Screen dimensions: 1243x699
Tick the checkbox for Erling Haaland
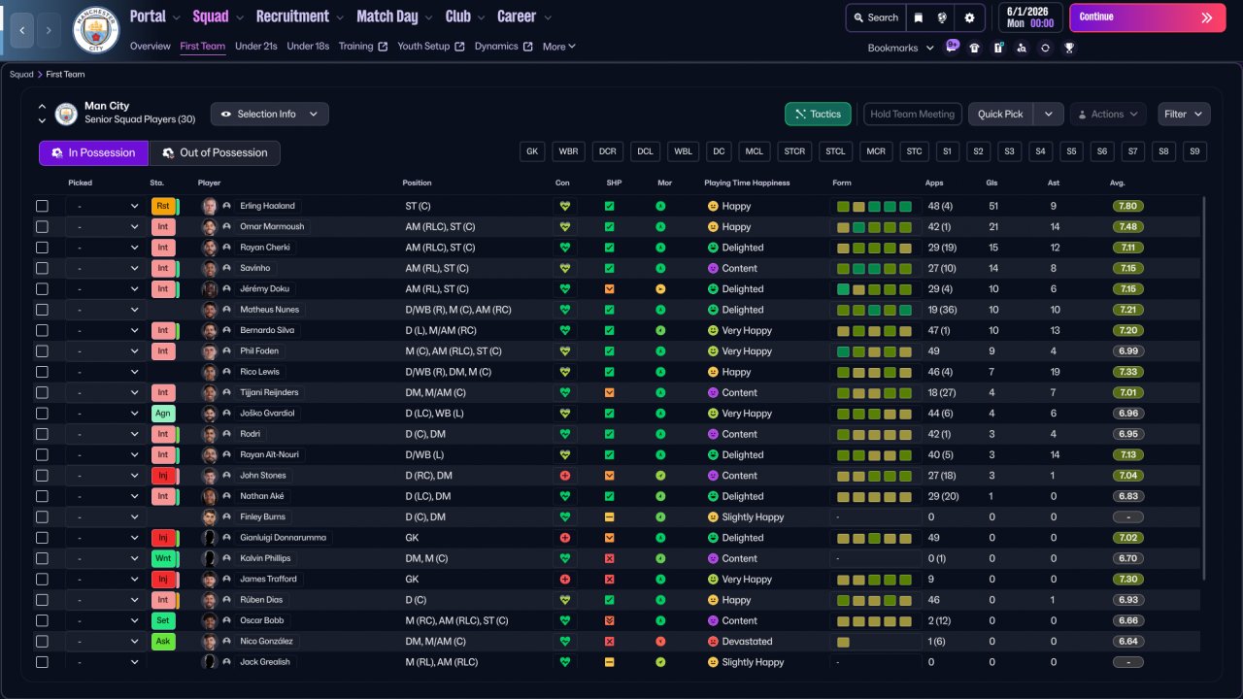point(42,206)
